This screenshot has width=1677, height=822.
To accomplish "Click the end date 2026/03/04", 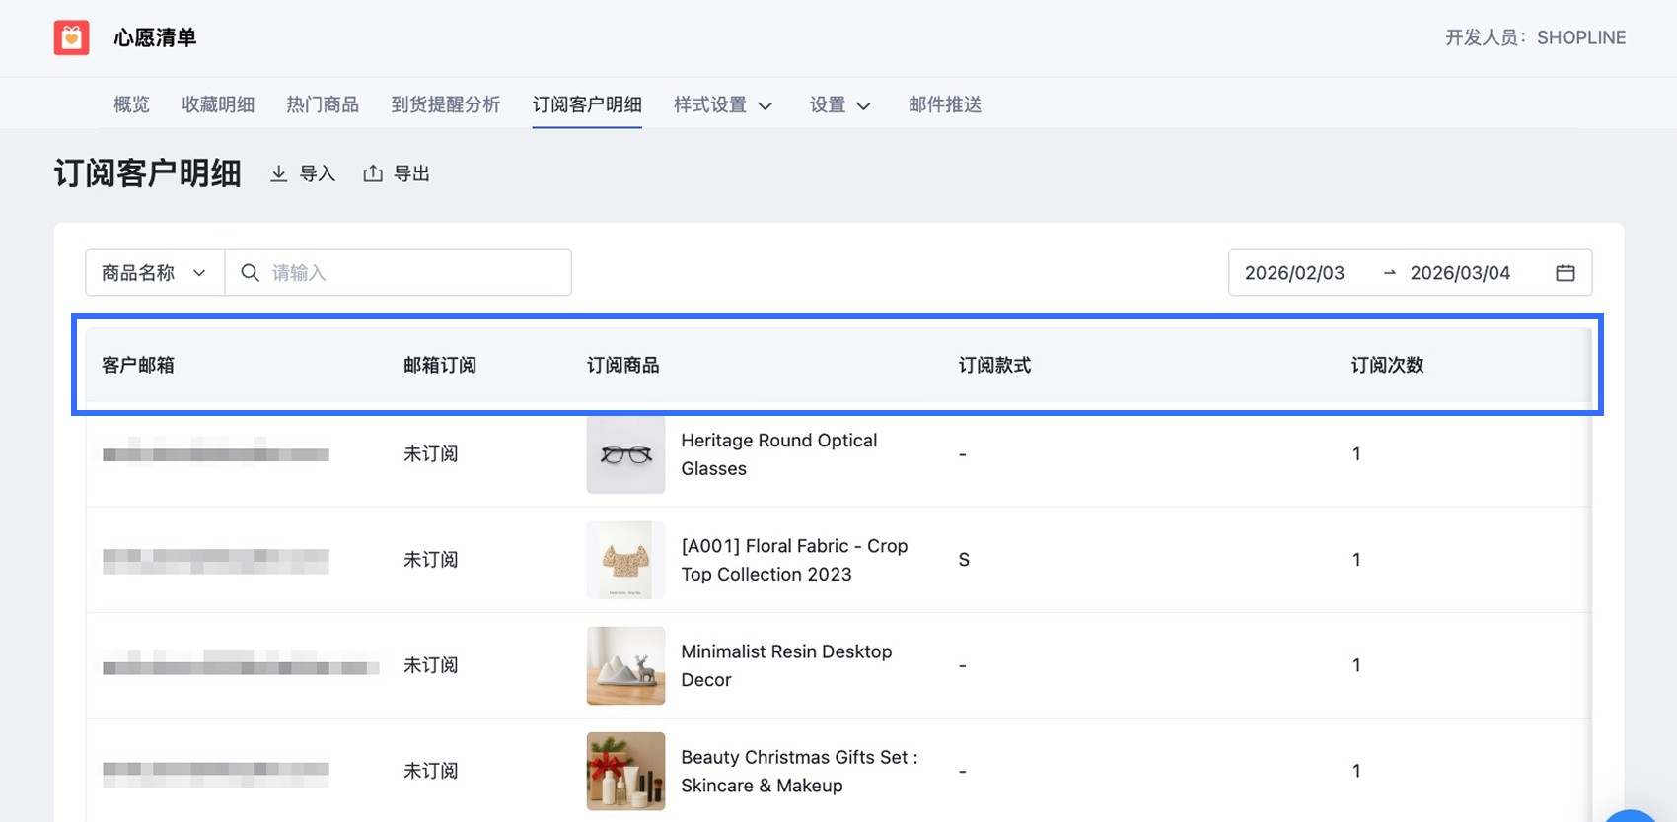I will click(x=1460, y=273).
